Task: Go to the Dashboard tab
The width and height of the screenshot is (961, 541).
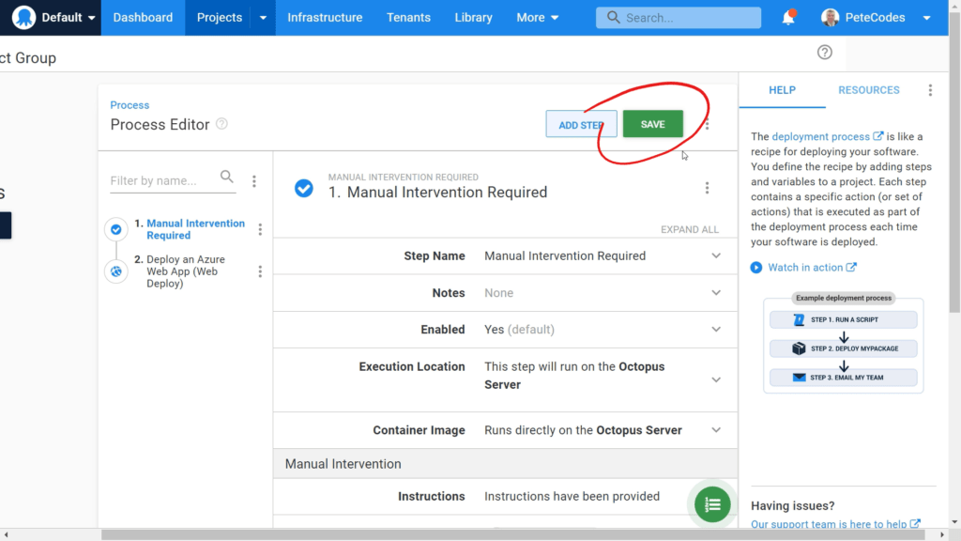Action: [143, 17]
